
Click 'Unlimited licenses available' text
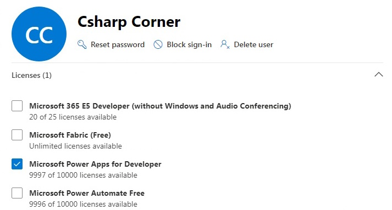(75, 146)
